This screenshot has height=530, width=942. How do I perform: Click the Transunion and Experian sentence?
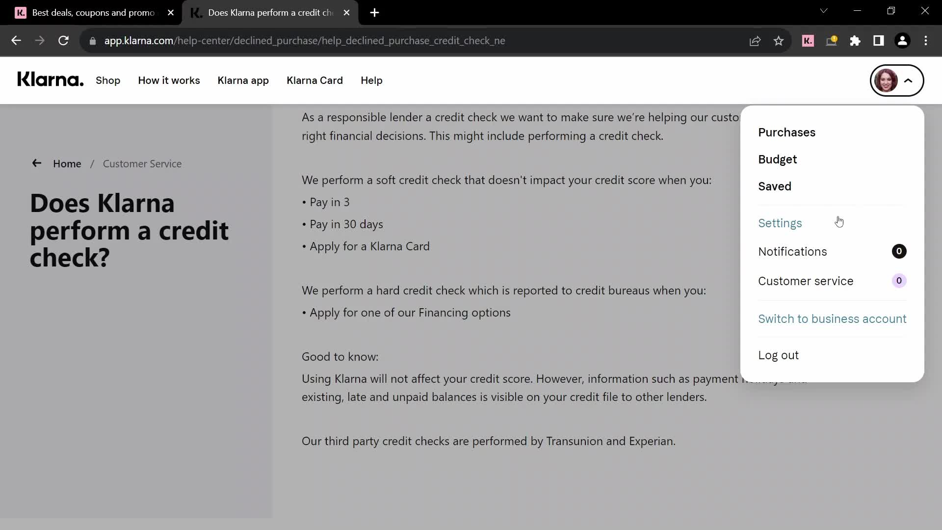488,441
